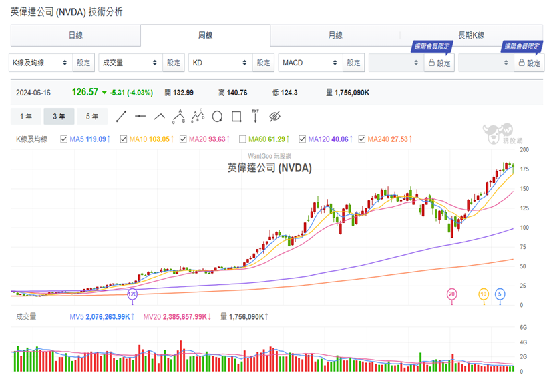Select the horizontal line drawing tool
Viewport: 557px width, 377px height.
point(140,117)
